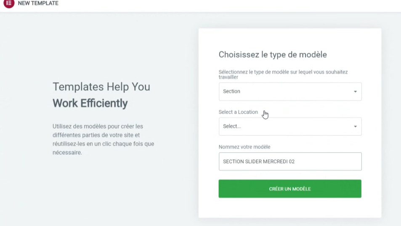This screenshot has height=226, width=401.
Task: Click the Select... placeholder text
Action: (232, 126)
